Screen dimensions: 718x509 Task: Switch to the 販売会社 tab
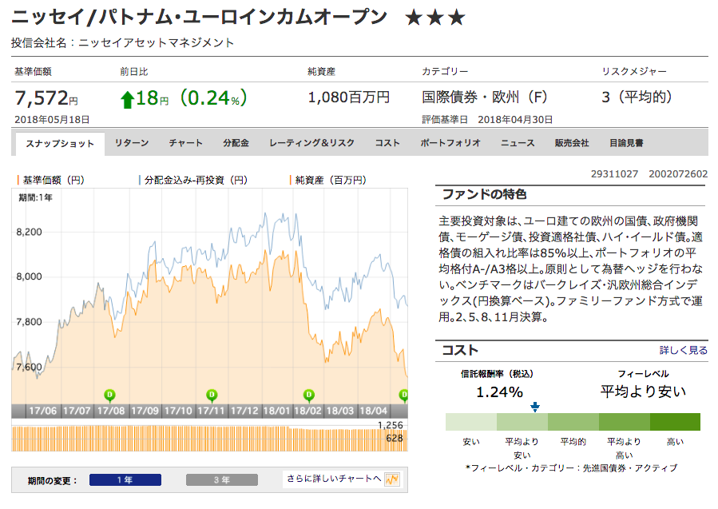pyautogui.click(x=572, y=143)
